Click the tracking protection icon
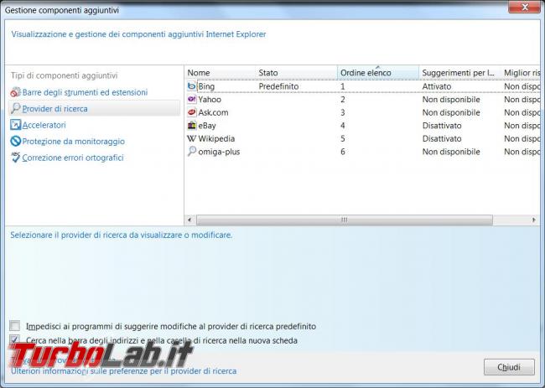Image resolution: width=545 pixels, height=388 pixels. [15, 141]
